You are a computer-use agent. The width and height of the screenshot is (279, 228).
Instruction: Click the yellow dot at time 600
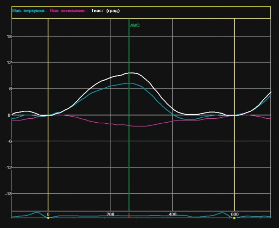234,218
